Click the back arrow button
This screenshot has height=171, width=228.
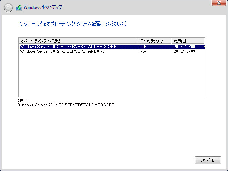[x=8, y=8]
